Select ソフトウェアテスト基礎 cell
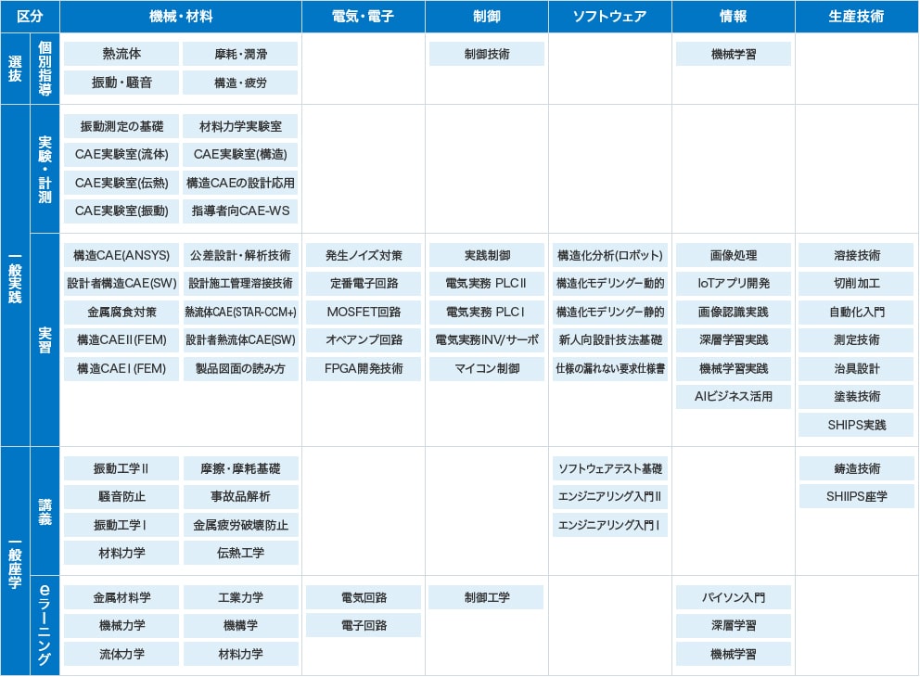 point(610,468)
